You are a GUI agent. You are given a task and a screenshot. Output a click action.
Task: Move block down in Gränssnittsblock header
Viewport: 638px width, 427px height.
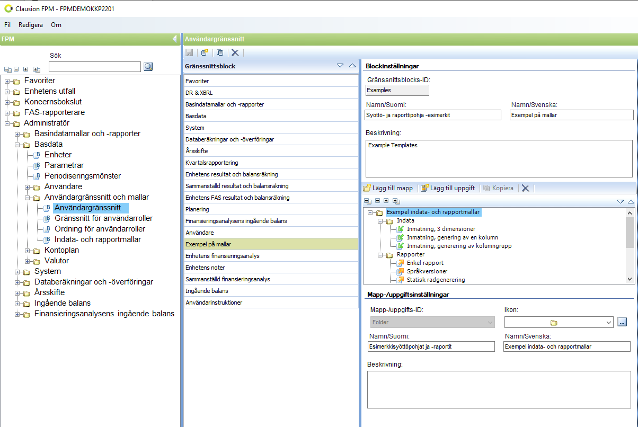pyautogui.click(x=340, y=66)
